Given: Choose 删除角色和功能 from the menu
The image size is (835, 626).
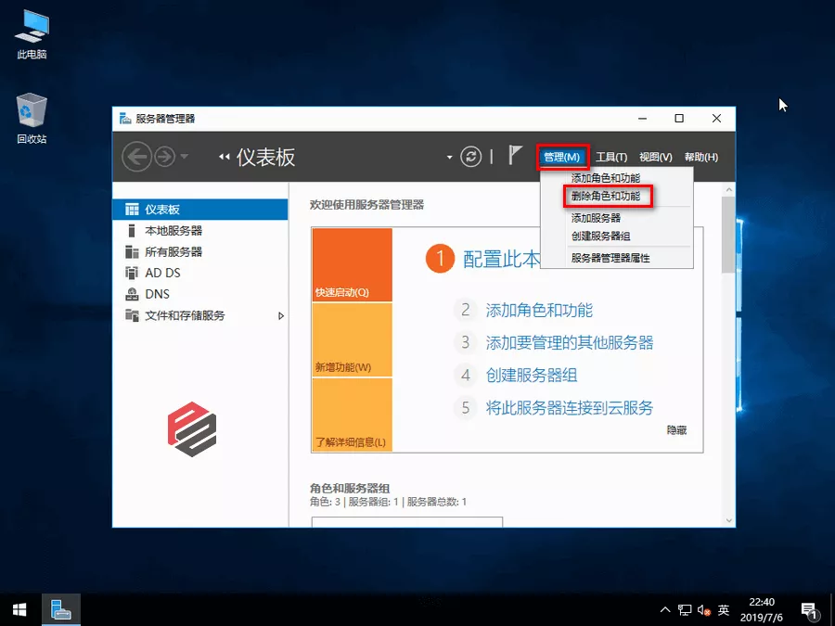Looking at the screenshot, I should click(x=605, y=197).
